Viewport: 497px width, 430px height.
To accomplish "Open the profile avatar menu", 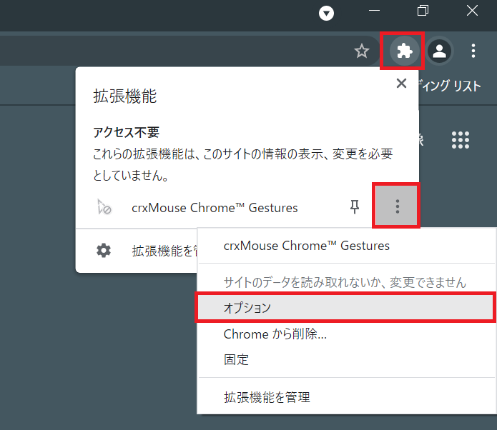I will click(439, 51).
